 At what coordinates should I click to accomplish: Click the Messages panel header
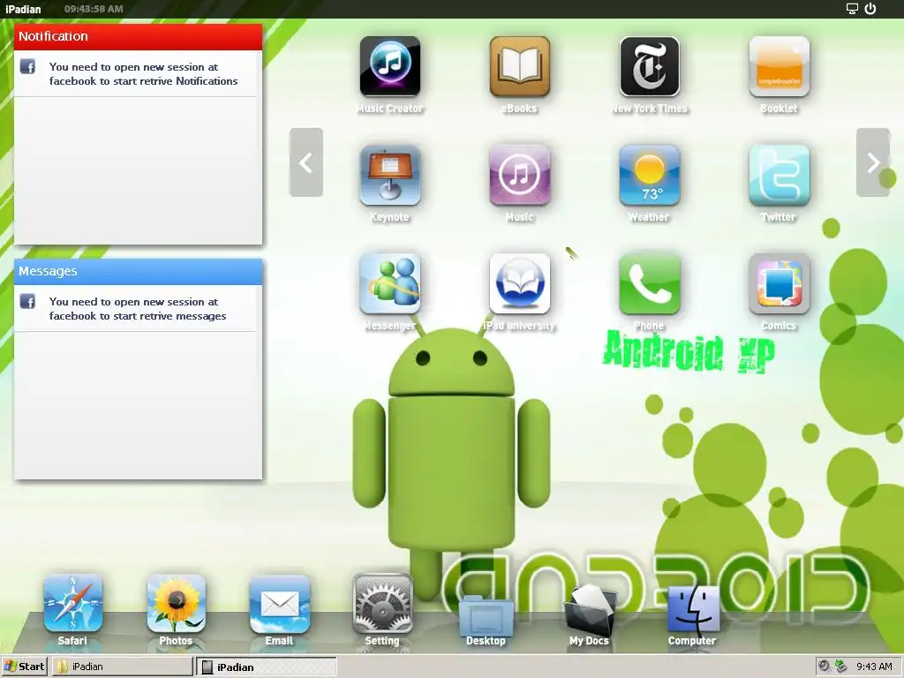pos(139,271)
